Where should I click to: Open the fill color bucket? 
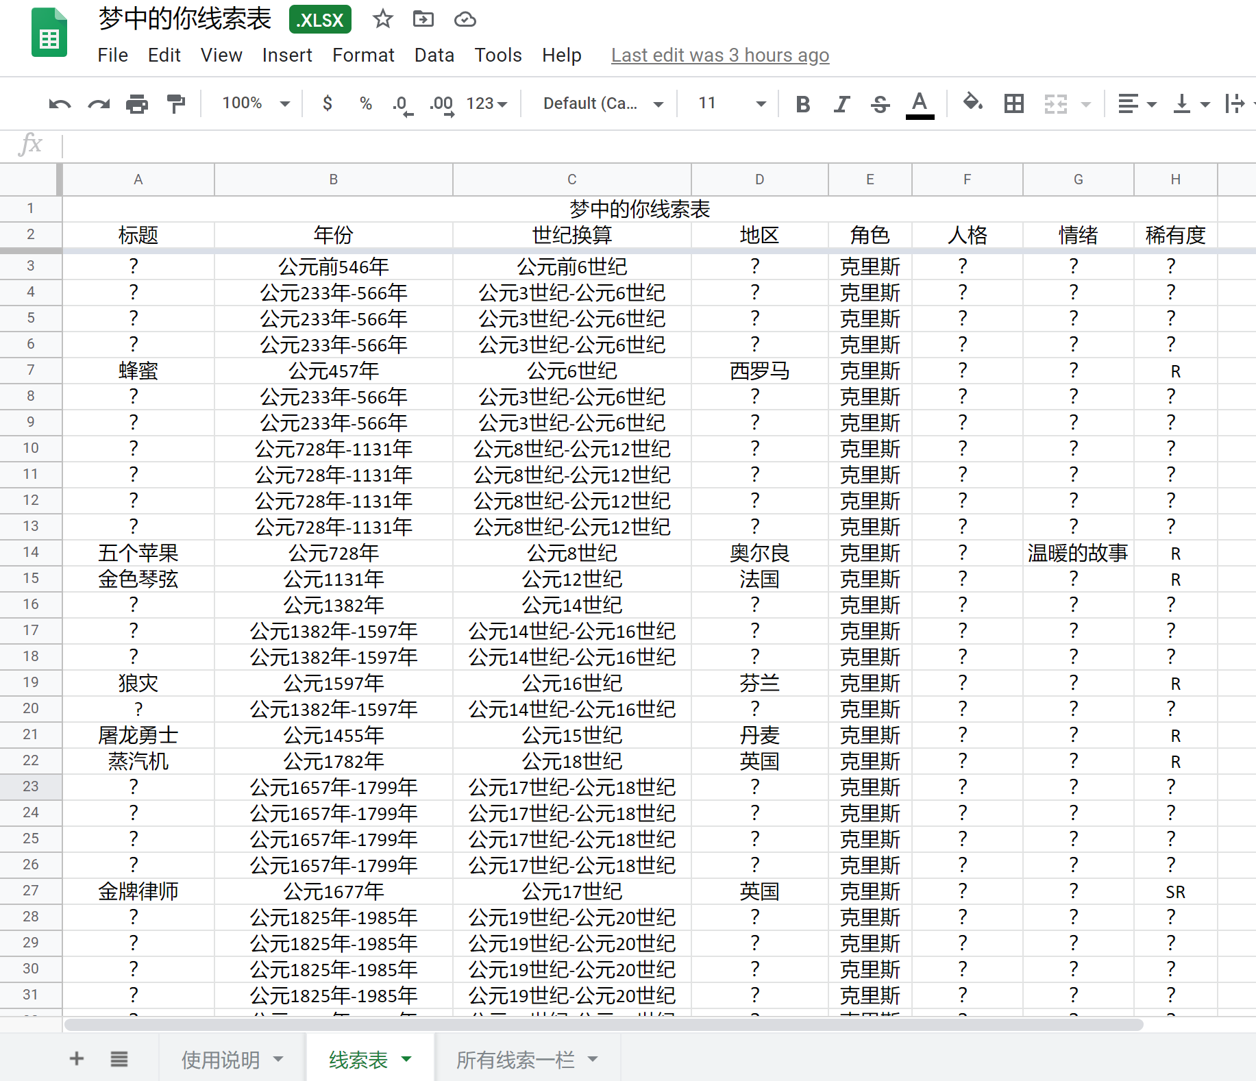point(973,103)
